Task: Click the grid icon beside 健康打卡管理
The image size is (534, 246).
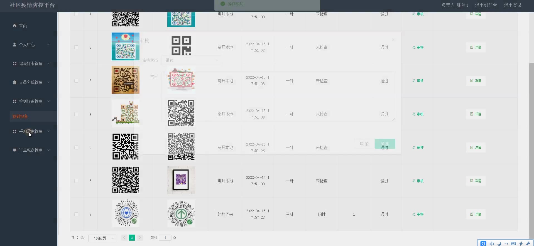Action: (x=14, y=63)
